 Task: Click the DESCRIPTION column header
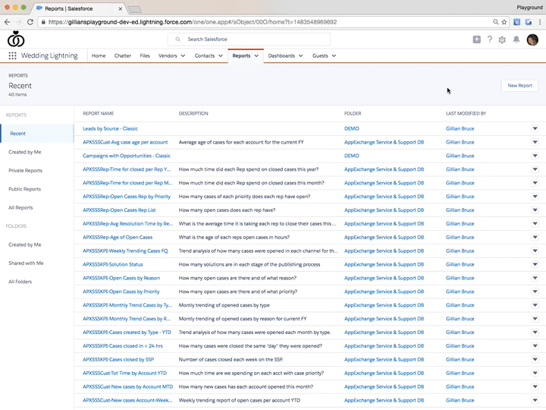(x=193, y=114)
